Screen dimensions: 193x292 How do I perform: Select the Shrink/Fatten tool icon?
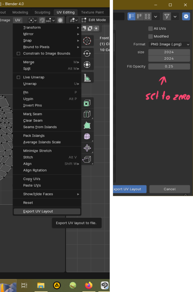tap(87, 148)
